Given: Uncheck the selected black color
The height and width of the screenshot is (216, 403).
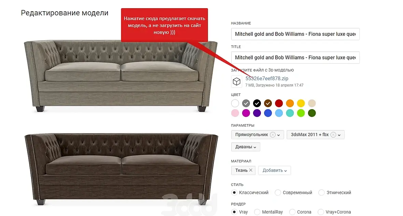Looking at the screenshot, I should (257, 103).
